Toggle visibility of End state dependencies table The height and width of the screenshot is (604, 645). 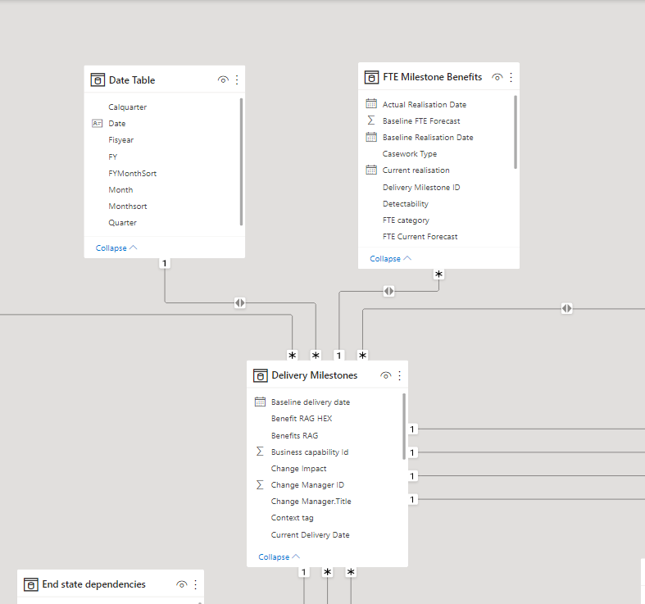tap(181, 584)
